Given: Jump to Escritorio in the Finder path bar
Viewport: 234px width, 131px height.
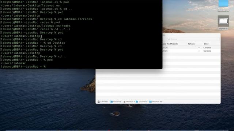Looking at the screenshot, I should pyautogui.click(x=141, y=102).
